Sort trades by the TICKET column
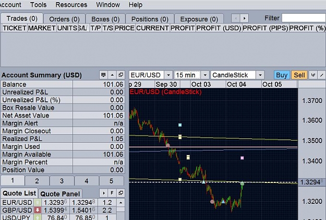The image size is (326, 220). pos(15,28)
